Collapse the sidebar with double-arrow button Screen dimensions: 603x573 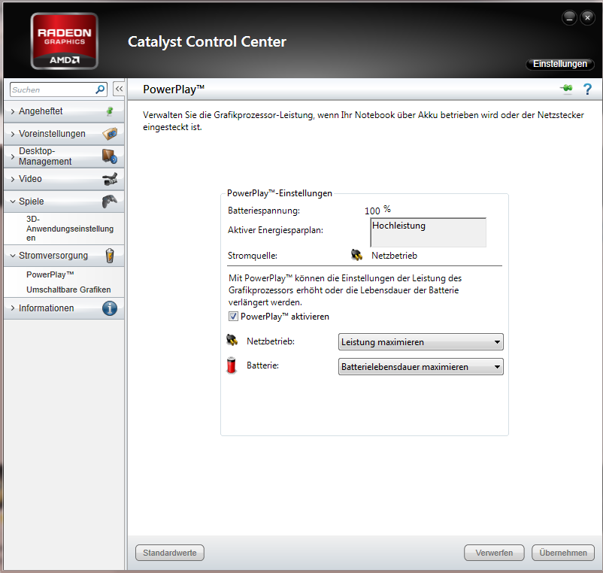point(119,89)
